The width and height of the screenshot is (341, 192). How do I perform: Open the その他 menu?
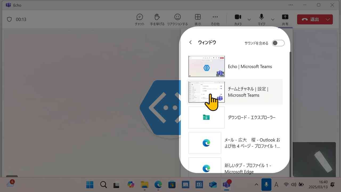point(215,17)
